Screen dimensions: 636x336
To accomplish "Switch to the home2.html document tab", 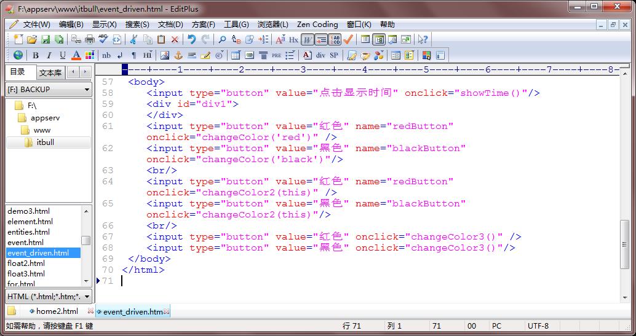I will coord(57,311).
